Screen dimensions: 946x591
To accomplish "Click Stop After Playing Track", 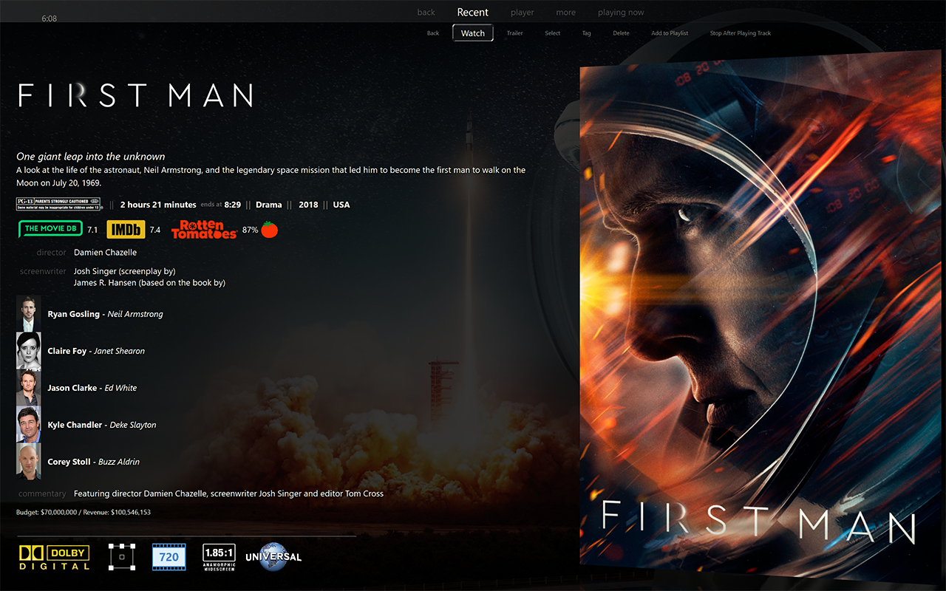I will 741,33.
